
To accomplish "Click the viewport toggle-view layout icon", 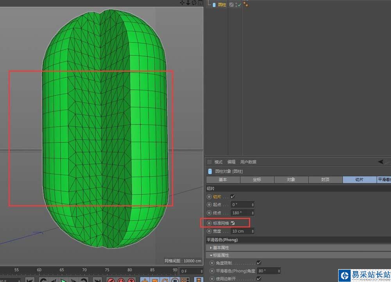I will (x=200, y=3).
